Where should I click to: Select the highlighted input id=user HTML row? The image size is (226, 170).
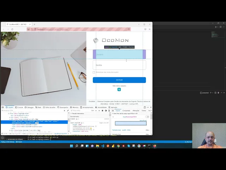34,122
